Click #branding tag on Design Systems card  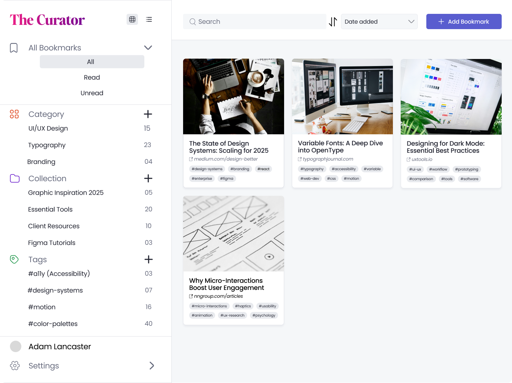pyautogui.click(x=240, y=169)
